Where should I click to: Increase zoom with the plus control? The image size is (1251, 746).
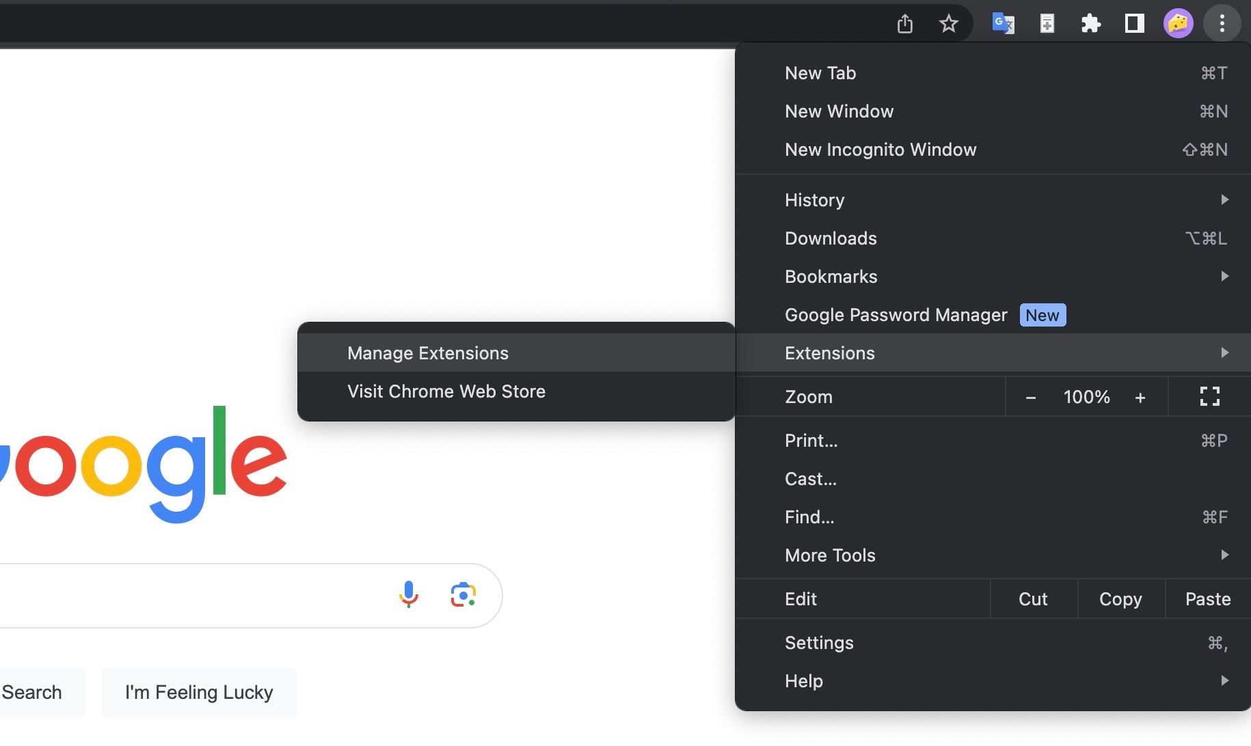pos(1140,396)
